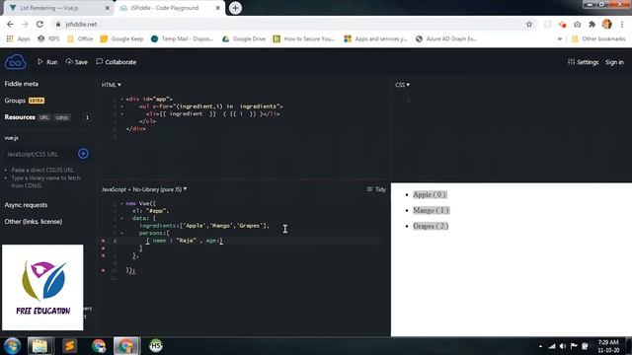The height and width of the screenshot is (355, 632).
Task: Go forward in browser history
Action: (x=25, y=24)
